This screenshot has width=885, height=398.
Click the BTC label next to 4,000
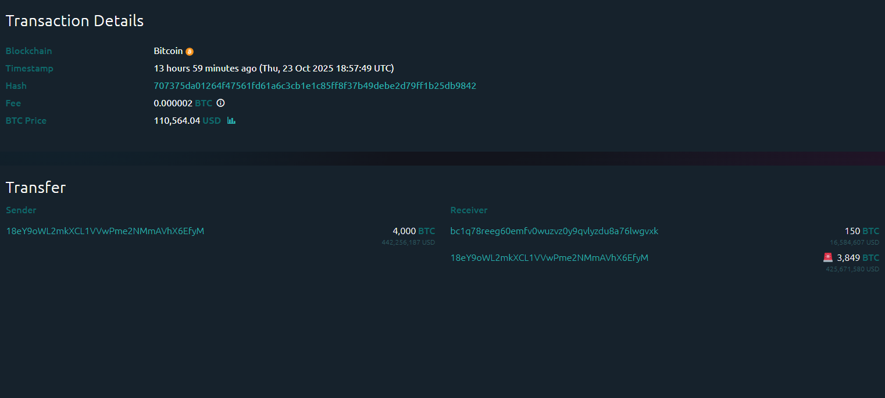coord(426,231)
